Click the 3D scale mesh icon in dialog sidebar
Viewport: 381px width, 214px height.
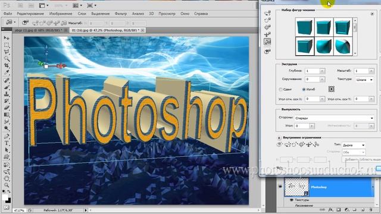pyautogui.click(x=267, y=42)
